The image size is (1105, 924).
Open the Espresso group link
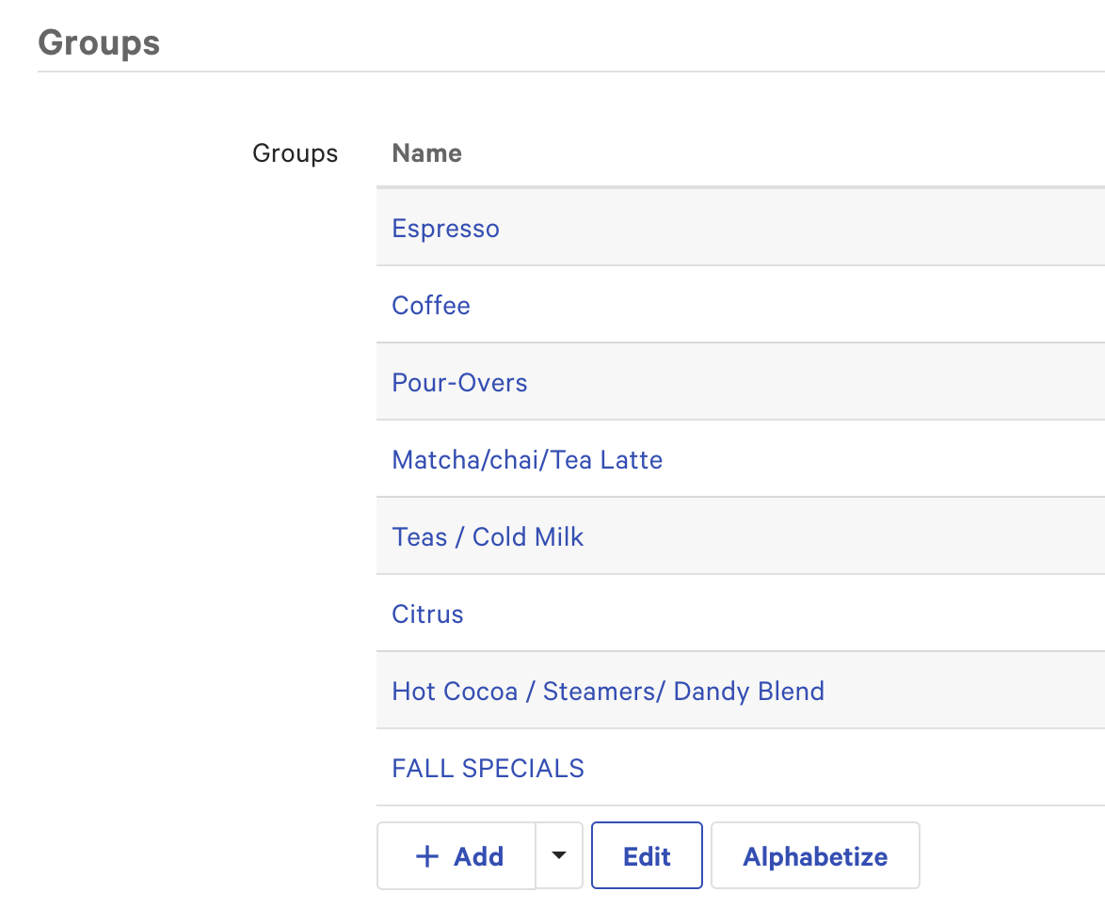[445, 229]
